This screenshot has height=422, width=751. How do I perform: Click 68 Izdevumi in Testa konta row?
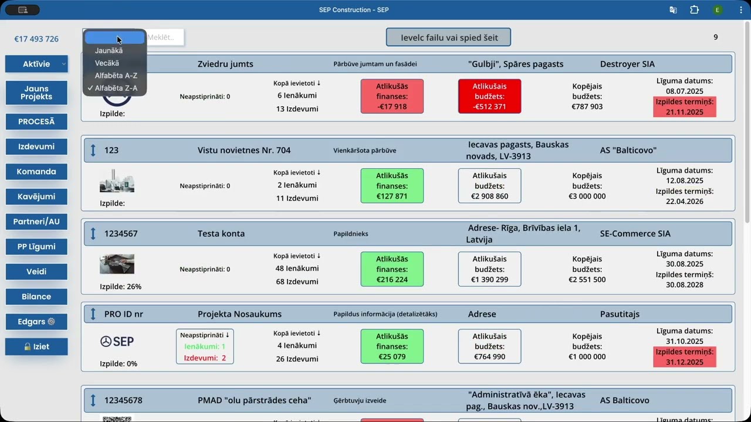[x=297, y=281]
